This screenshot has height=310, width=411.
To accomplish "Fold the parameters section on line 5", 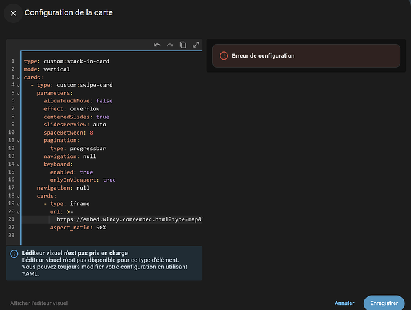I will [18, 93].
